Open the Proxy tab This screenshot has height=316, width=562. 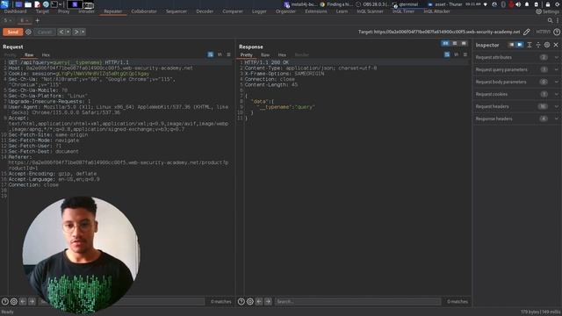click(64, 11)
